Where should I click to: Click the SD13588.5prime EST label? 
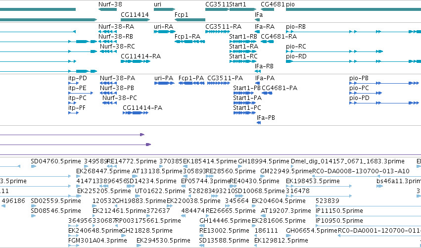tap(225, 241)
